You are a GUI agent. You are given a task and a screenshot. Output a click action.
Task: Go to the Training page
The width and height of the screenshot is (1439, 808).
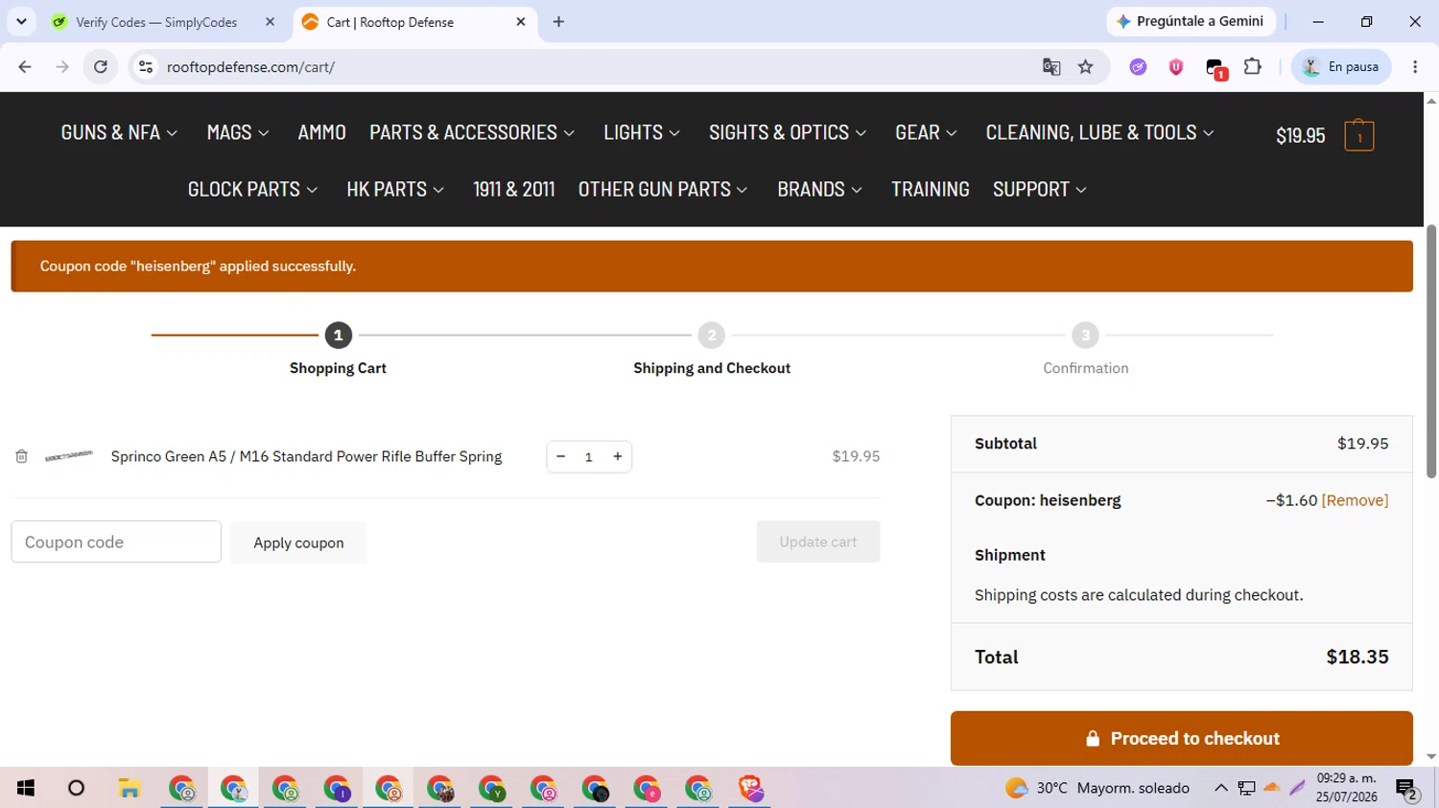click(930, 190)
